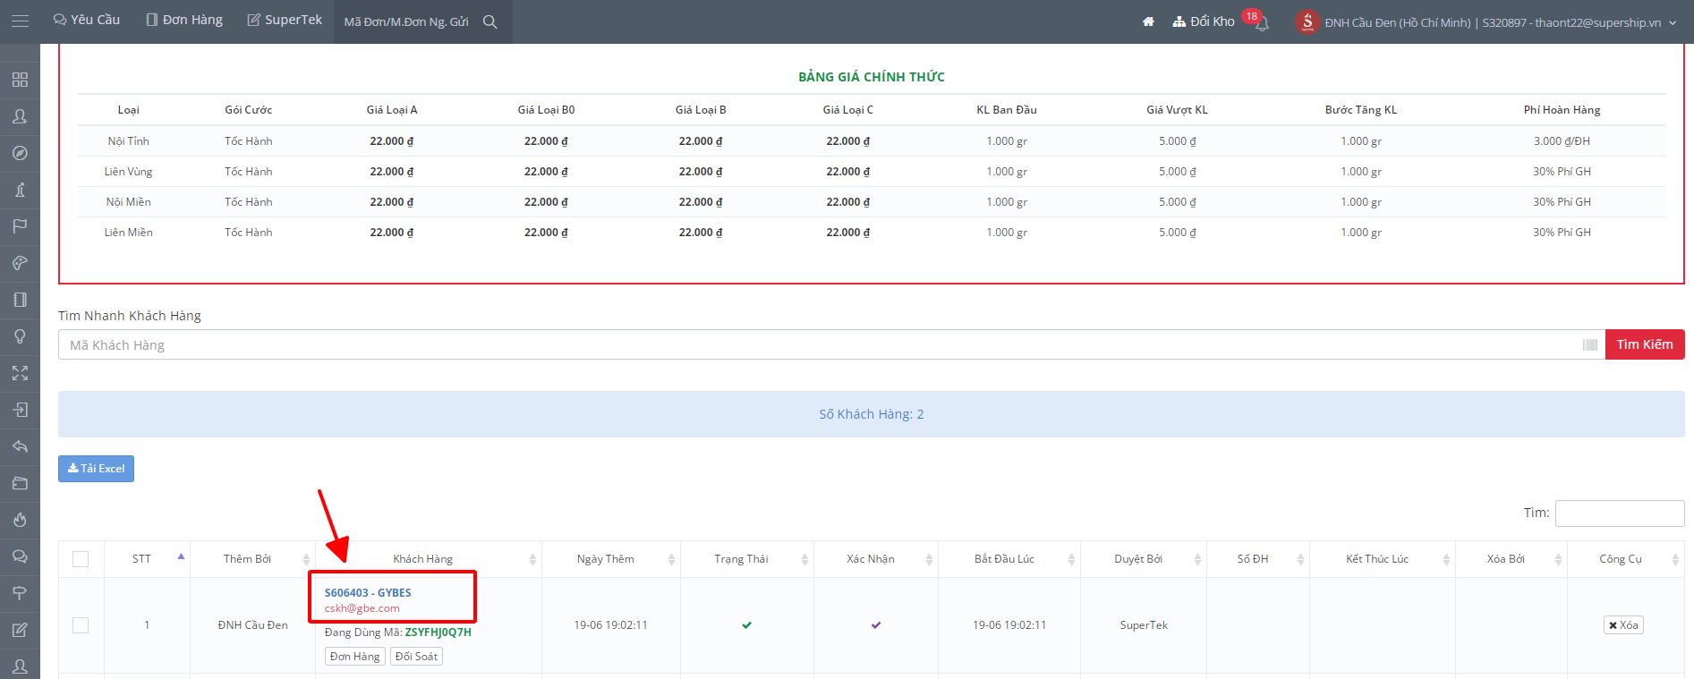
Task: Click the bottom user icon in sidebar
Action: pyautogui.click(x=20, y=666)
